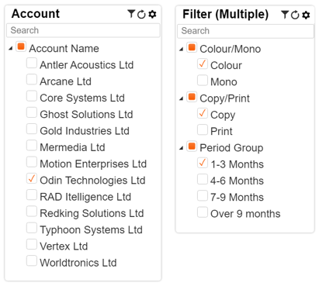This screenshot has width=319, height=286.
Task: Open the gear settings in Account panel
Action: click(x=152, y=14)
